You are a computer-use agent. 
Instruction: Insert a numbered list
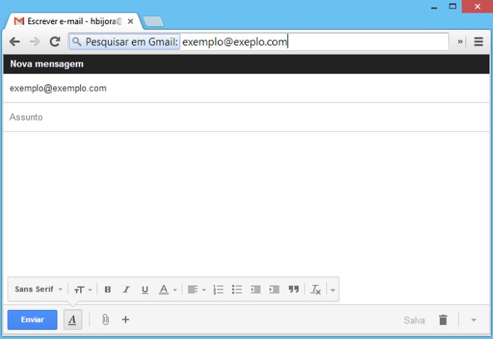[x=218, y=289]
